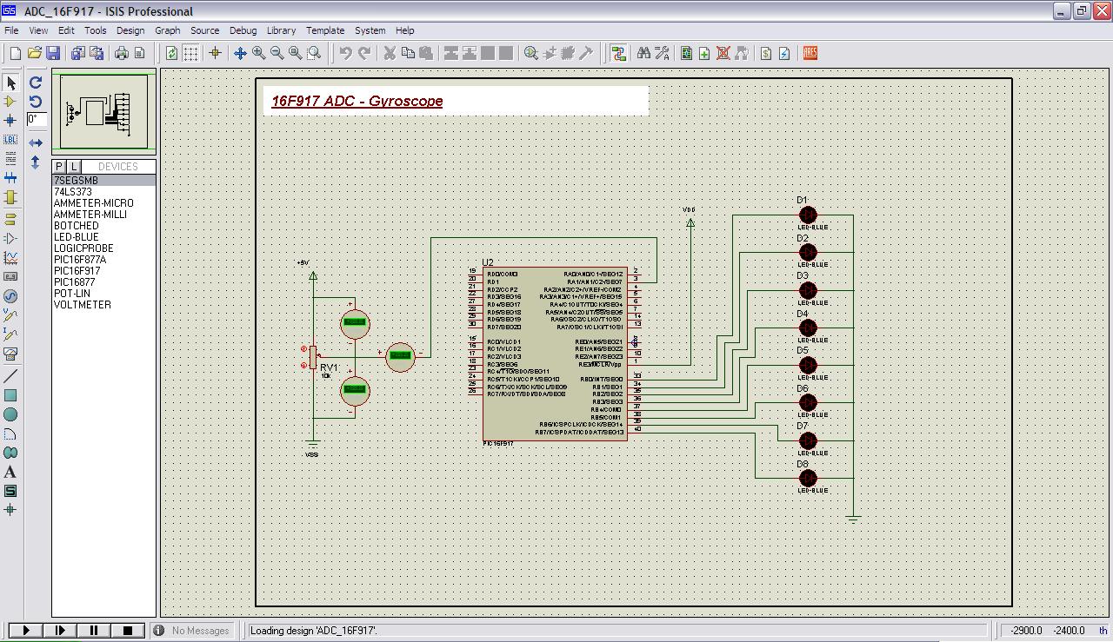Viewport: 1113px width, 642px height.
Task: Click the Save design icon
Action: 53,53
